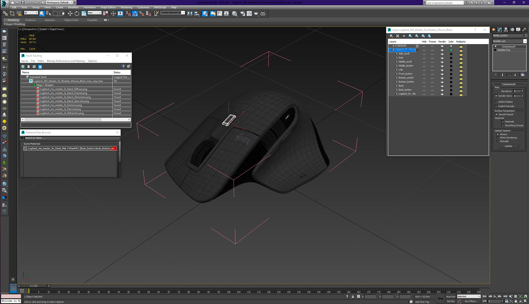Open the Align tool
The height and width of the screenshot is (304, 529).
tap(197, 13)
